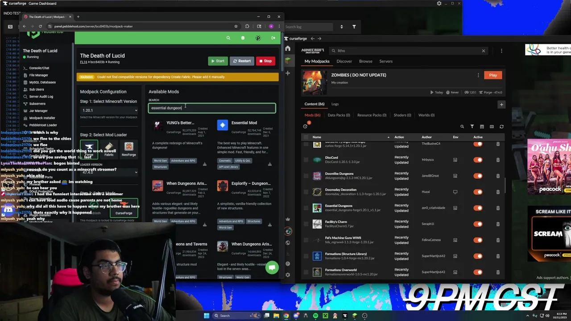Disable Essential Dungeons mod switch

478,208
